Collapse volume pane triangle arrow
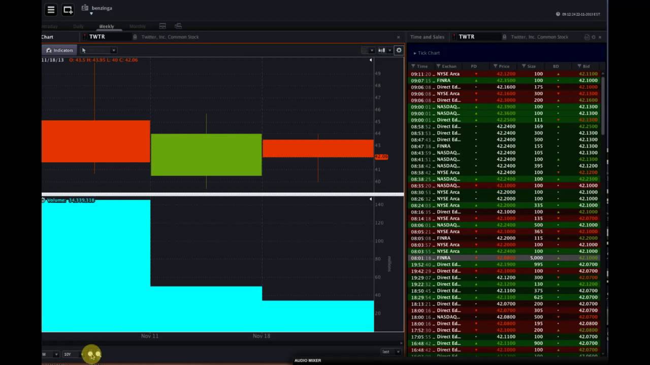650x365 pixels. (x=371, y=199)
